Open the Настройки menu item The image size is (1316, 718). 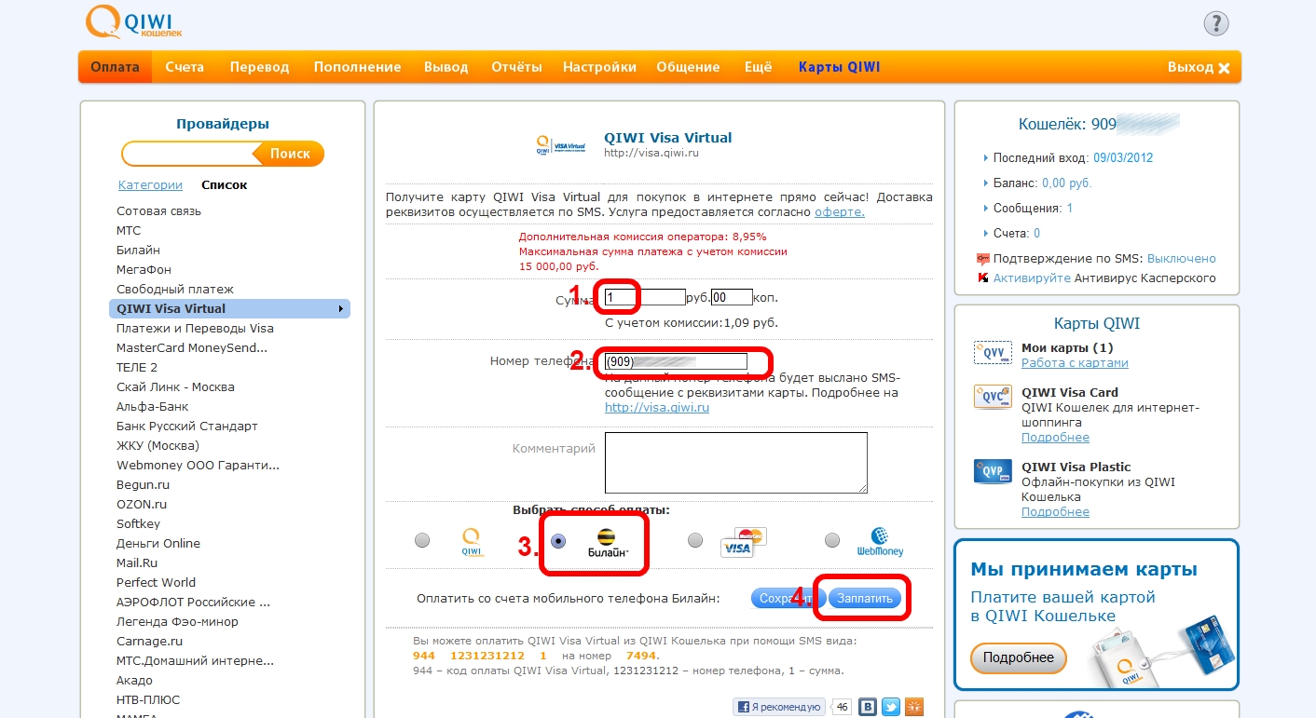pyautogui.click(x=599, y=67)
